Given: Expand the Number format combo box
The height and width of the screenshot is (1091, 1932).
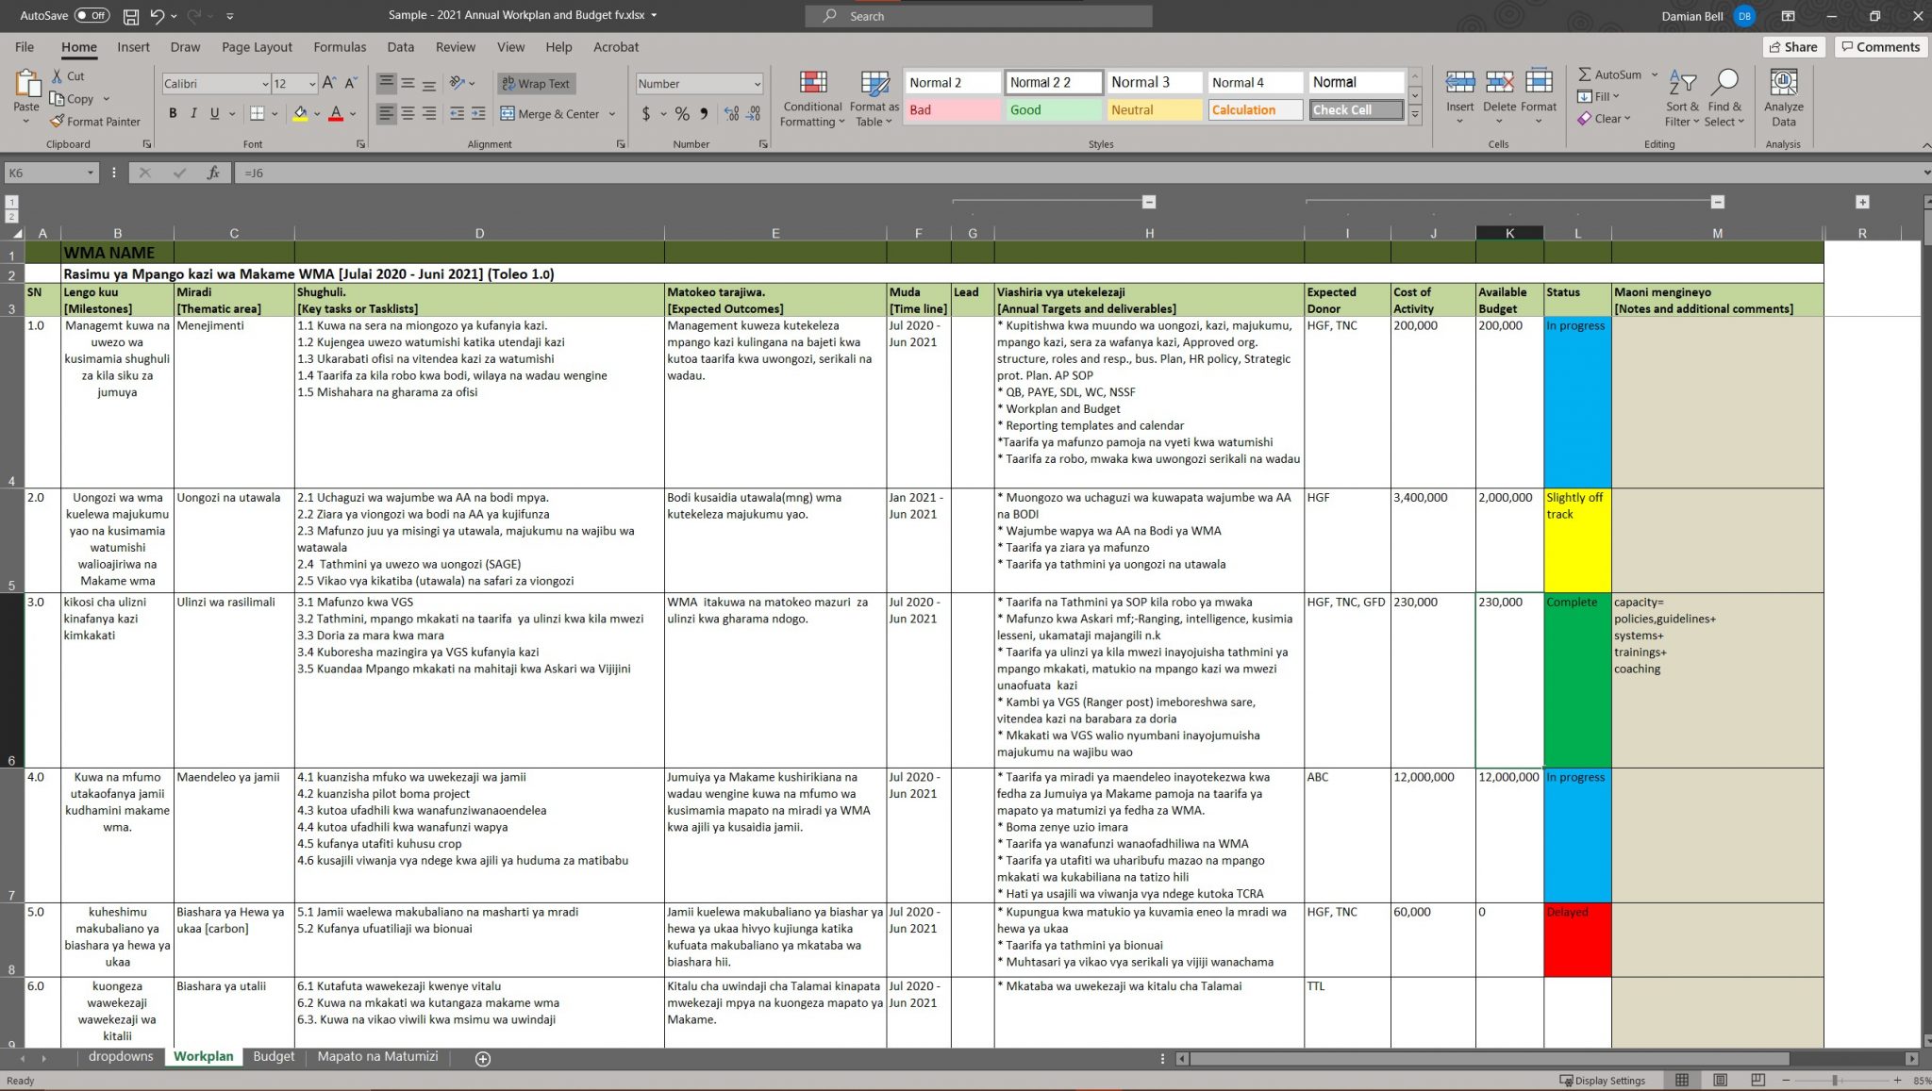Looking at the screenshot, I should pos(757,84).
